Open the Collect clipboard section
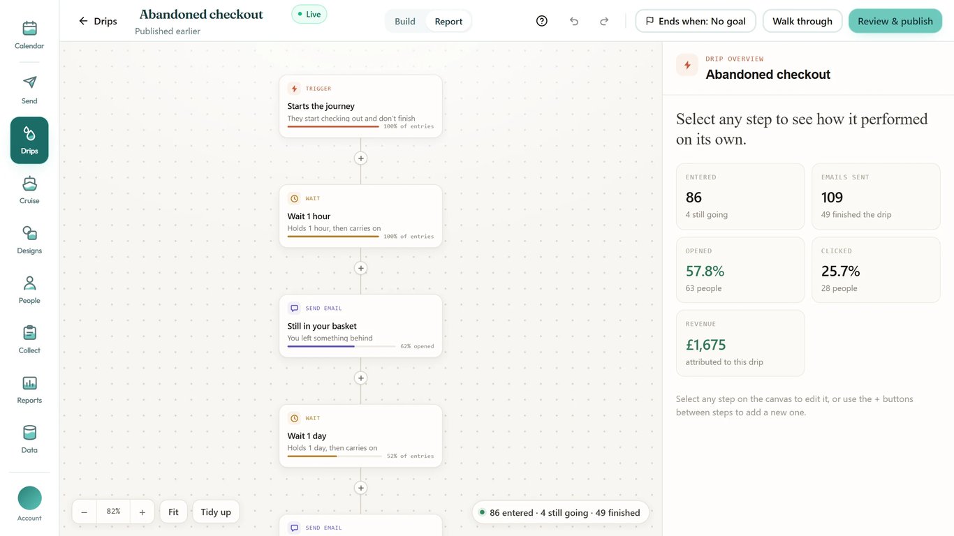This screenshot has height=536, width=954. [x=29, y=340]
